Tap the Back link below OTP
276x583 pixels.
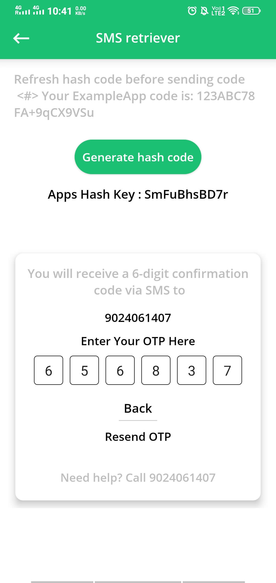click(x=138, y=408)
